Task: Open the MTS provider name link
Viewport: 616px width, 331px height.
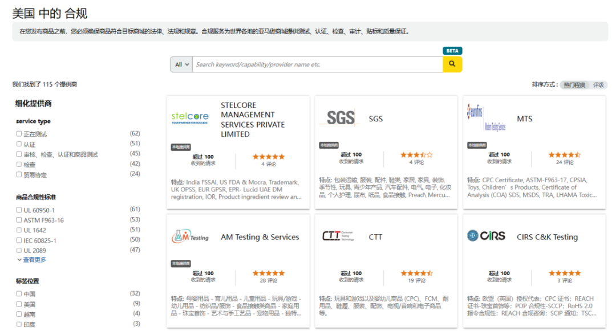Action: [x=525, y=119]
